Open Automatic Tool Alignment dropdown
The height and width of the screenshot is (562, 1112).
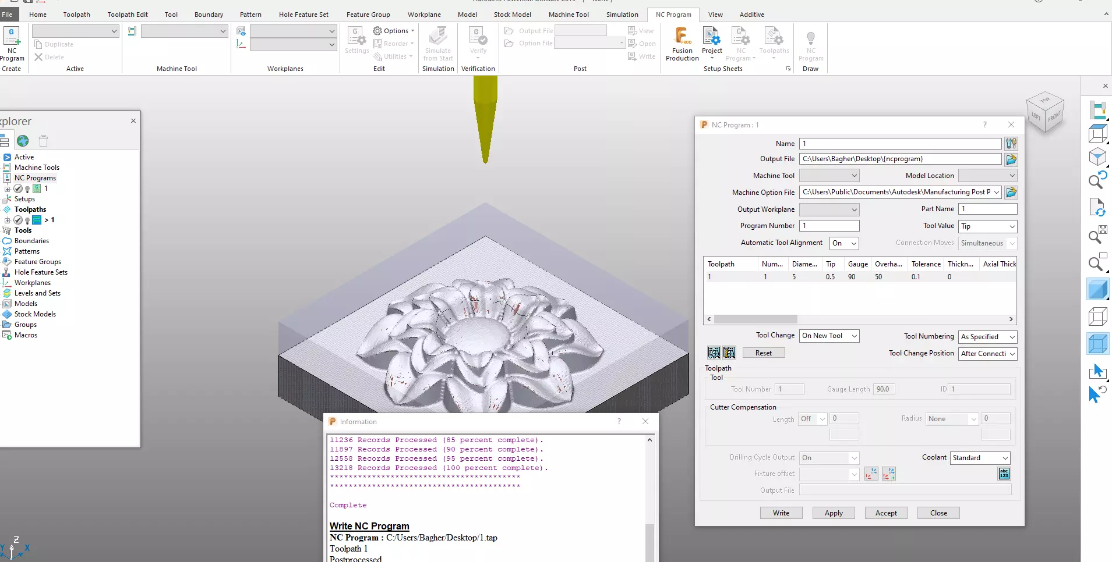click(x=844, y=243)
